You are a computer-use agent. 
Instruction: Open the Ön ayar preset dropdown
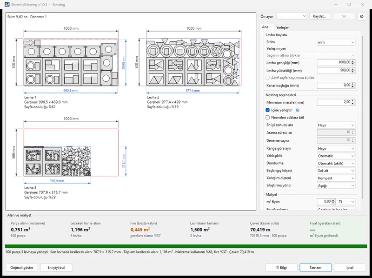click(x=292, y=16)
